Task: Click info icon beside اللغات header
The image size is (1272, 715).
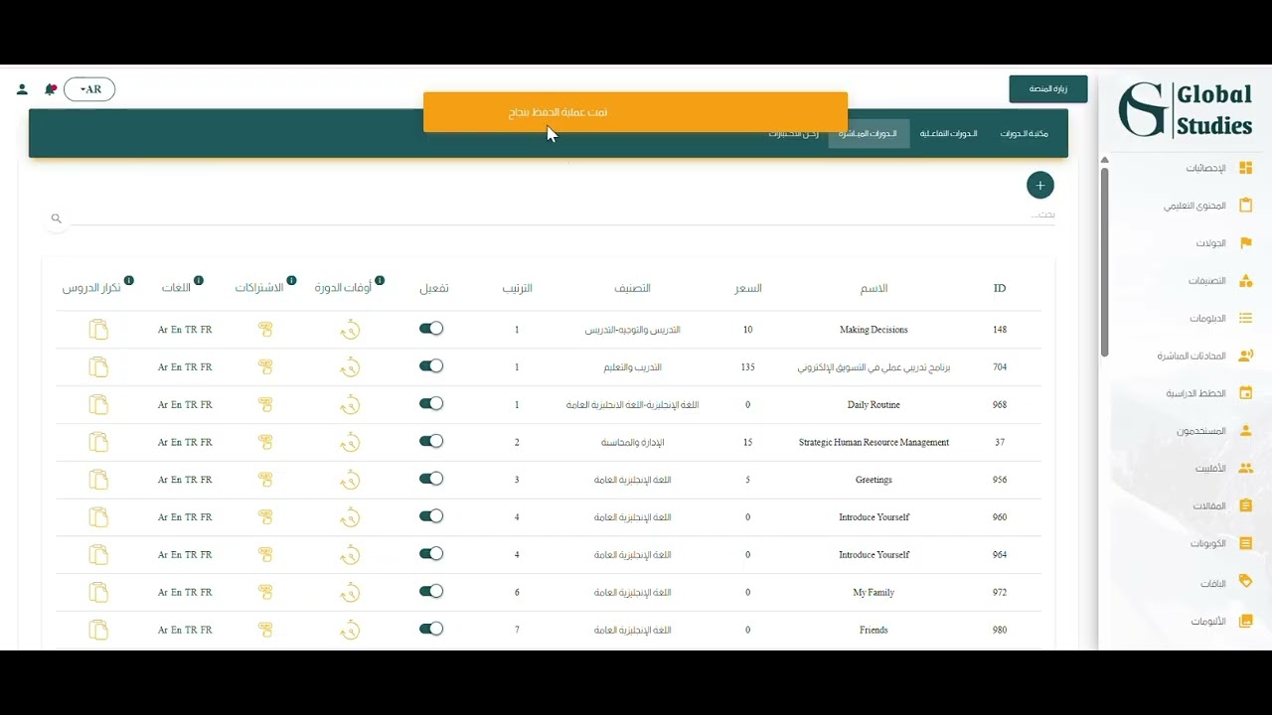Action: point(199,281)
